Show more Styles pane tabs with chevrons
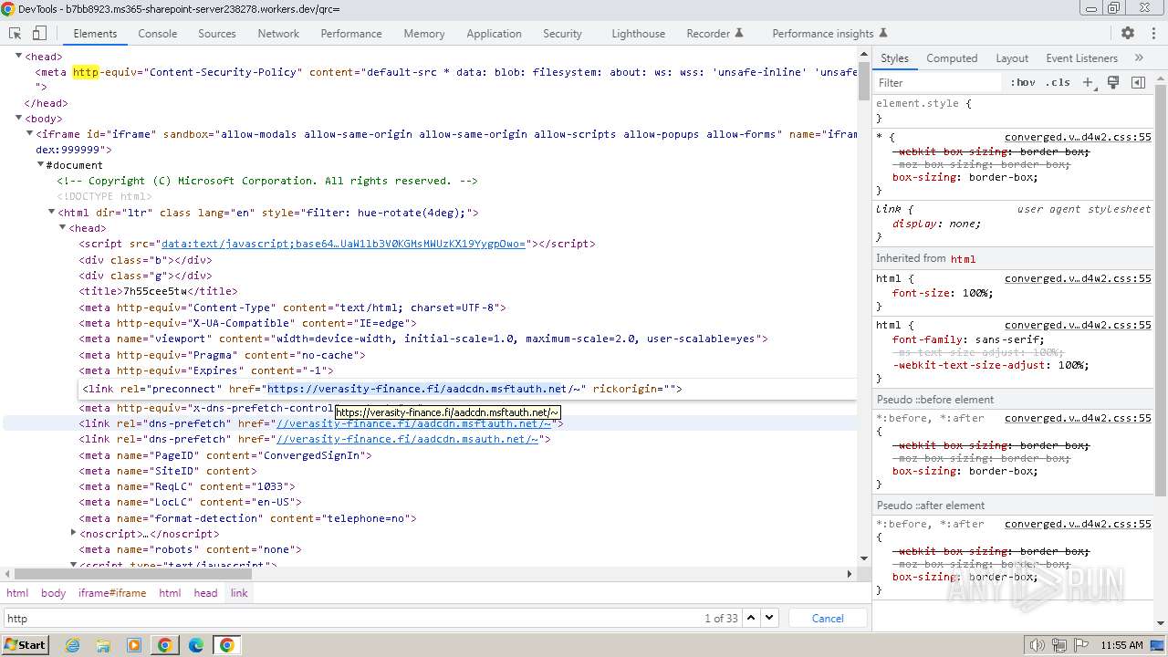 1139,57
